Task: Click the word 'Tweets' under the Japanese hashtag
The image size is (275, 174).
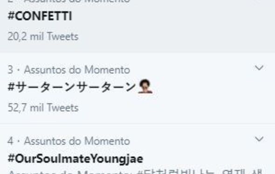Action: (x=62, y=108)
